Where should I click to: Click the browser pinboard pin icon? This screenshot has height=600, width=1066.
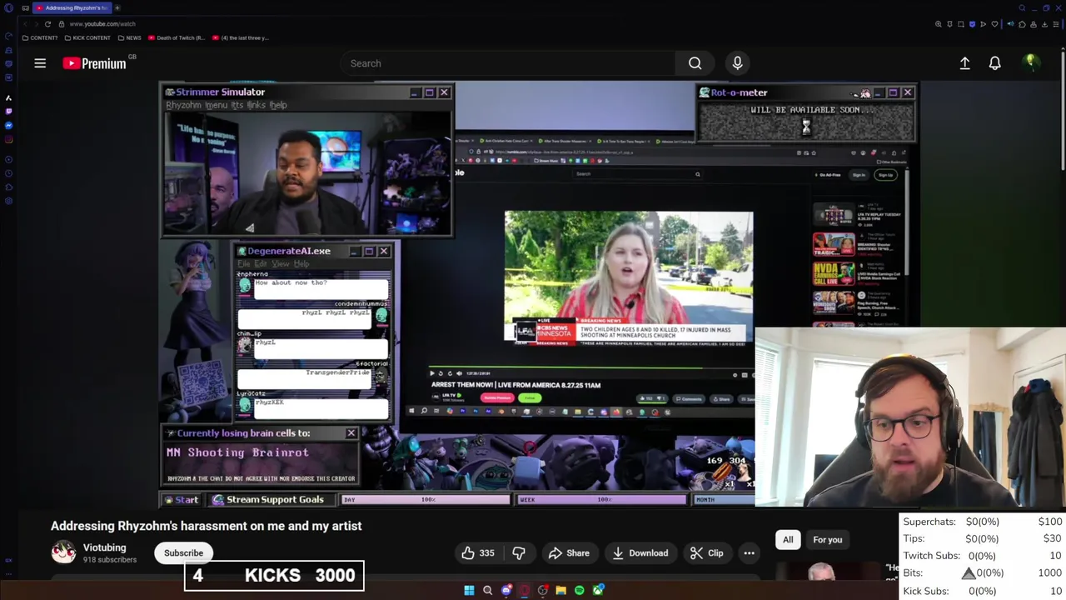coord(950,24)
